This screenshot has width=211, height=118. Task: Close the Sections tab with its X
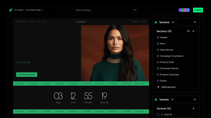pos(173,22)
